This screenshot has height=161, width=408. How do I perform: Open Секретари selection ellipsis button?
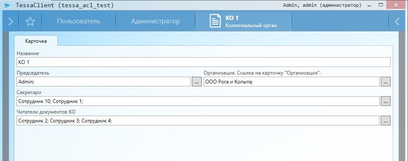point(385,101)
